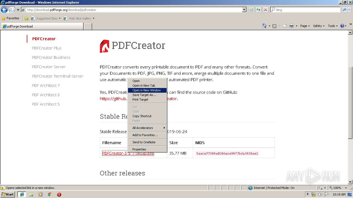This screenshot has width=353, height=198.
Task: Open PDFCreator Terminal Server sidebar link
Action: 58,76
